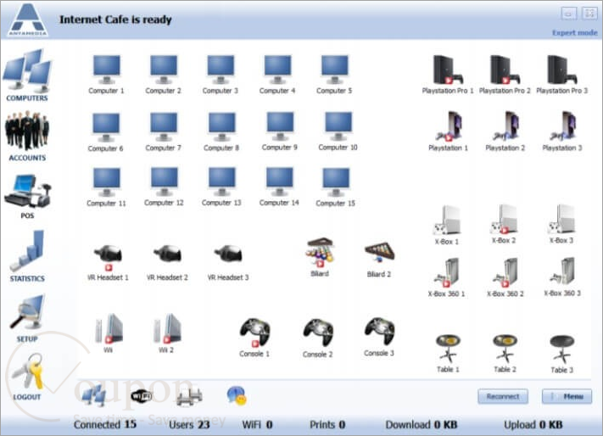Viewport: 603px width, 436px height.
Task: Select the X-Box 360 2 icon
Action: (505, 272)
